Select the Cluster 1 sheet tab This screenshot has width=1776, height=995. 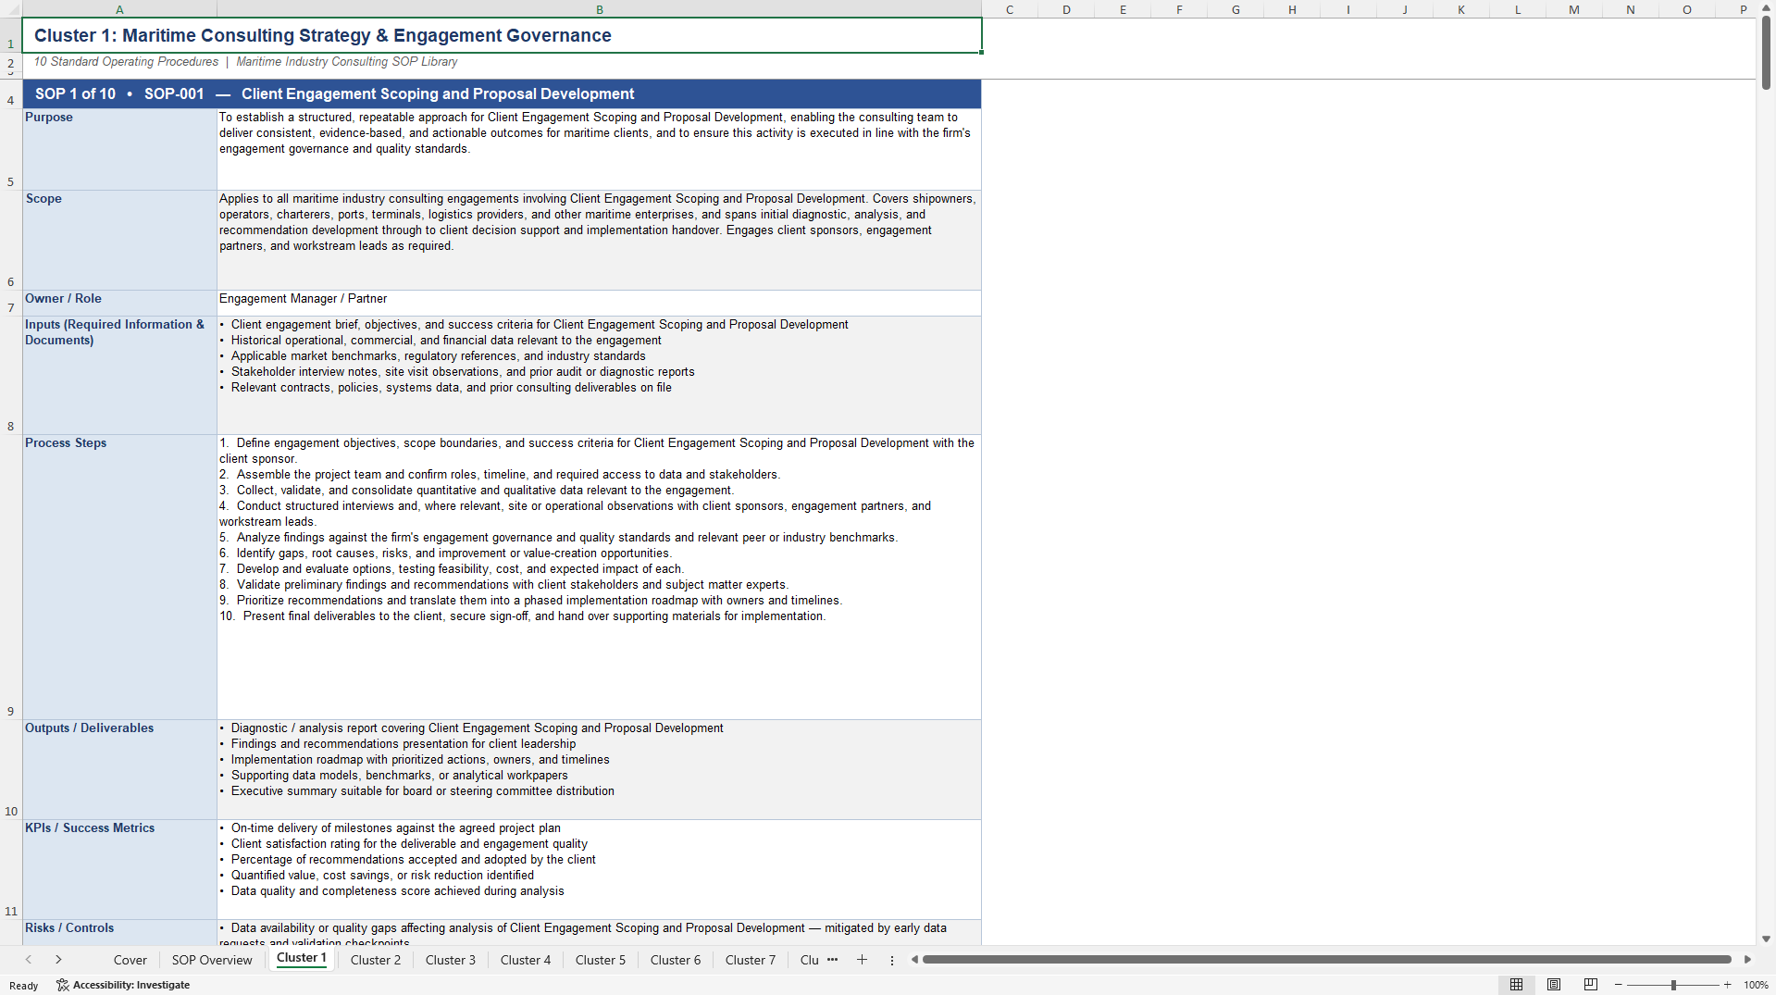302,958
